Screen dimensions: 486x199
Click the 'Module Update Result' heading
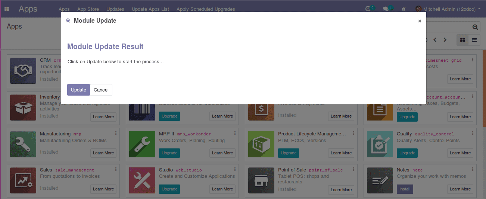click(105, 46)
